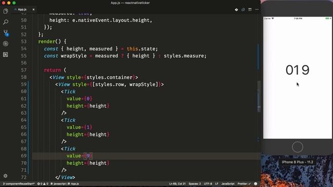This screenshot has height=187, width=333.
Task: Click on styles.container in line 58
Action: 109,77
